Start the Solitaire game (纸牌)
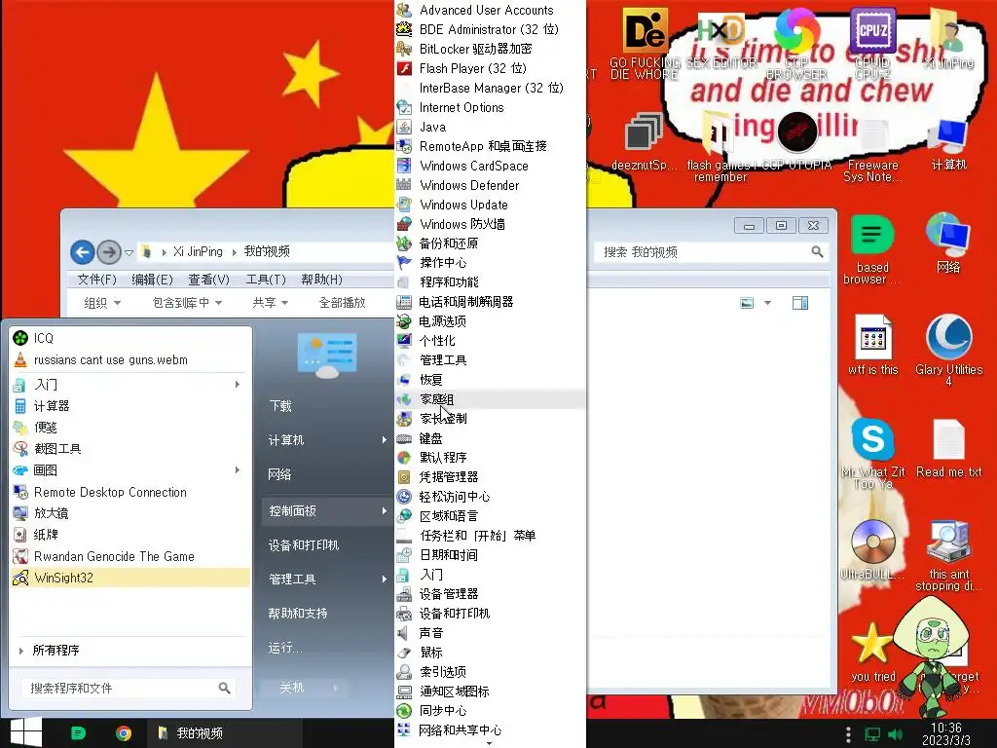 pos(130,535)
